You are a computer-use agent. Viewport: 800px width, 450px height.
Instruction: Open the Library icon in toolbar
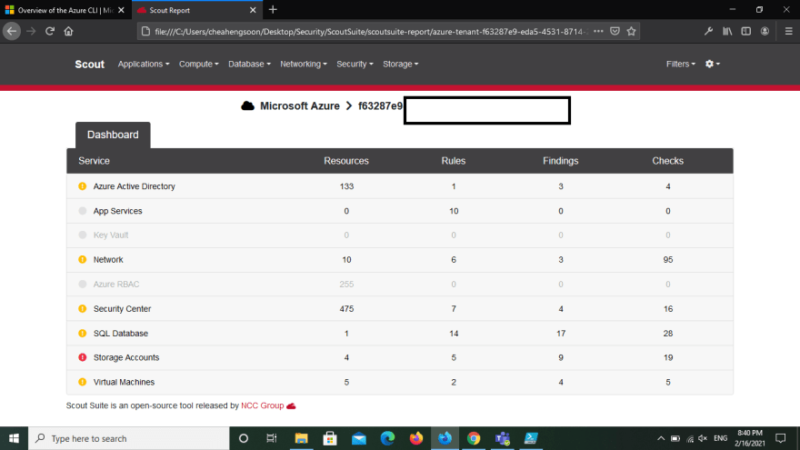tap(727, 31)
